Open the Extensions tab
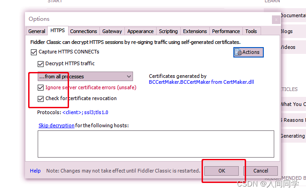The width and height of the screenshot is (306, 192). (x=195, y=31)
